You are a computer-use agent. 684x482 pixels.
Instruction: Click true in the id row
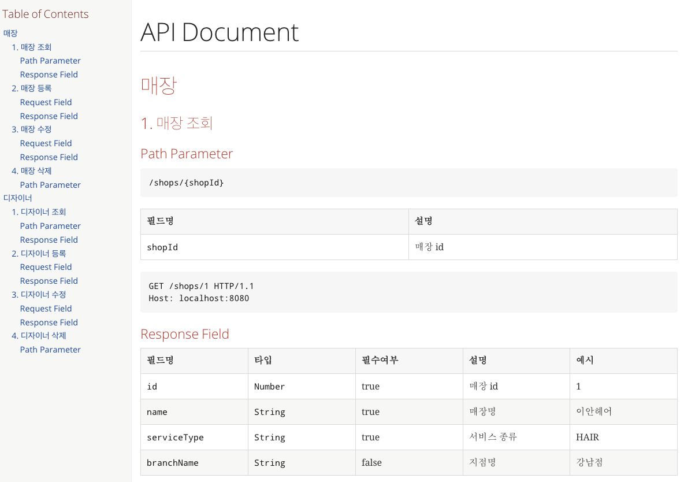click(x=409, y=387)
